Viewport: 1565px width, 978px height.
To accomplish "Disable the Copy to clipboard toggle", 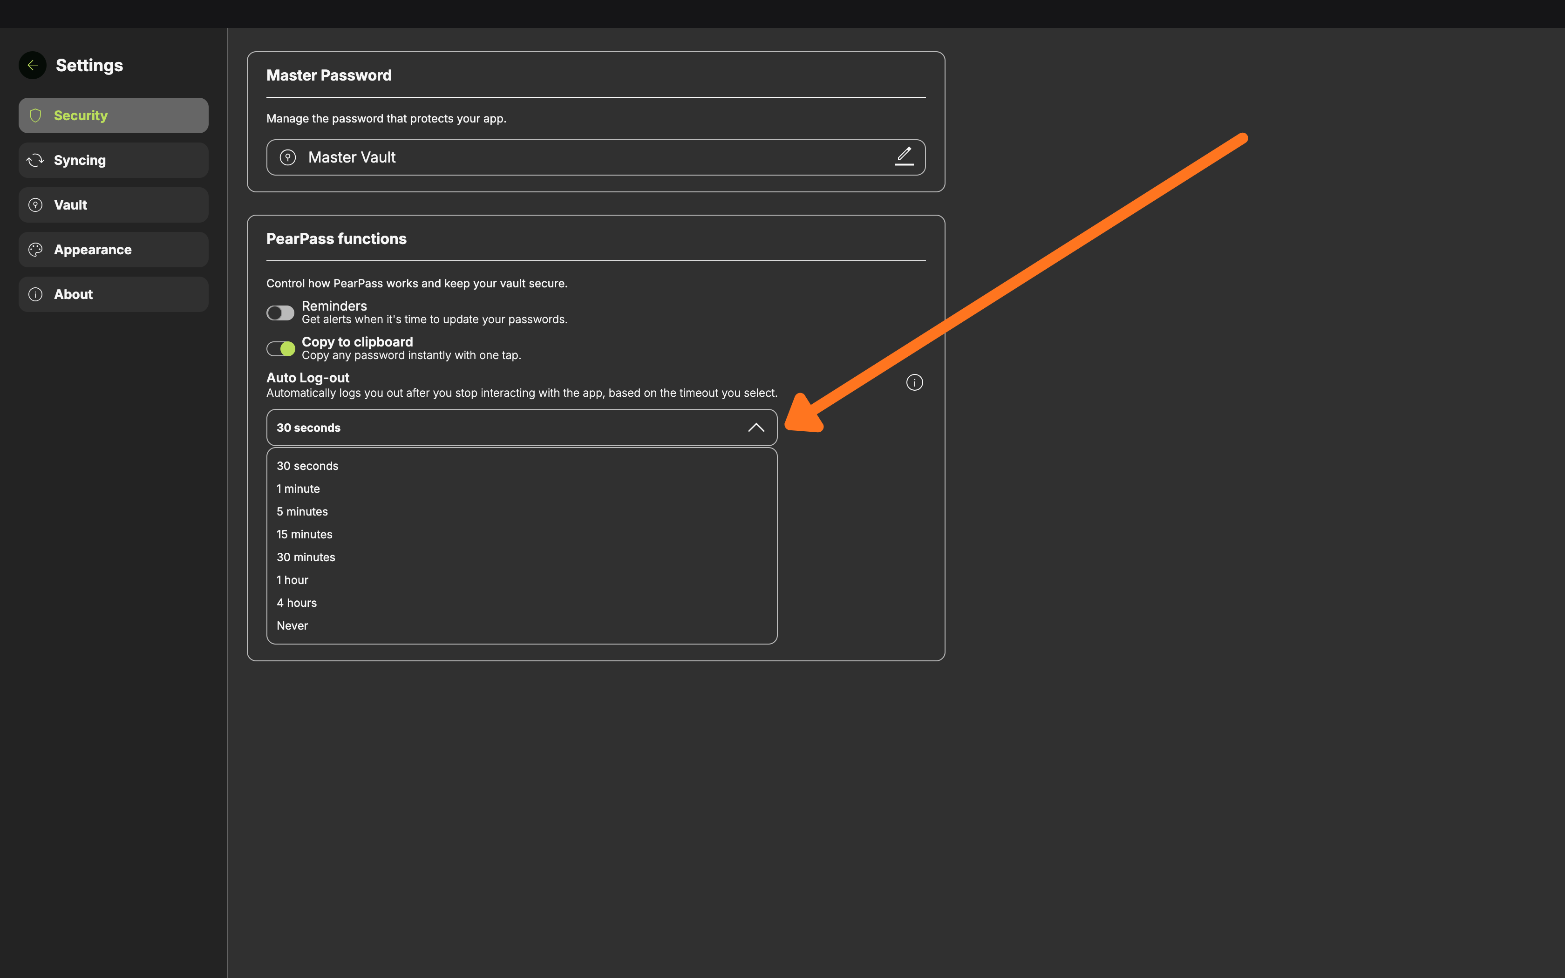I will coord(280,348).
